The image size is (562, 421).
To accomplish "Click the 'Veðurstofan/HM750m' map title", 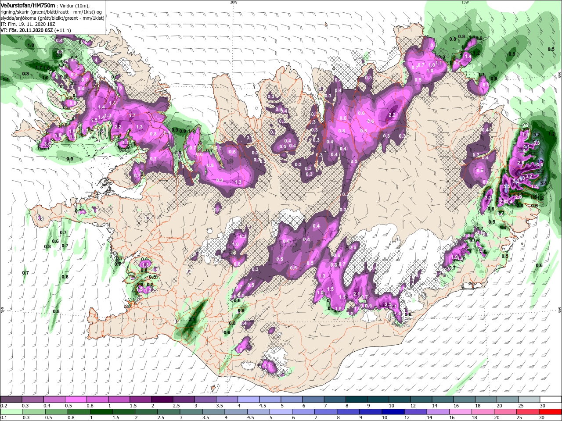I will 28,5.
